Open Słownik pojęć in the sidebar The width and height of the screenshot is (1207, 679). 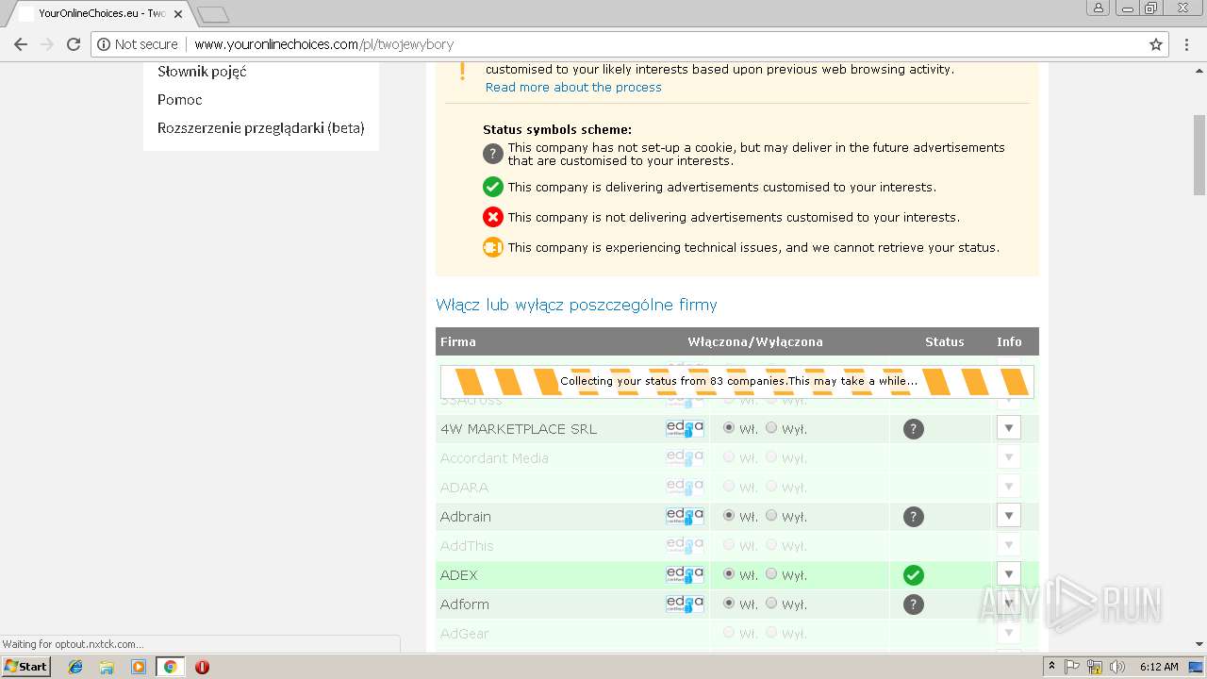click(202, 72)
